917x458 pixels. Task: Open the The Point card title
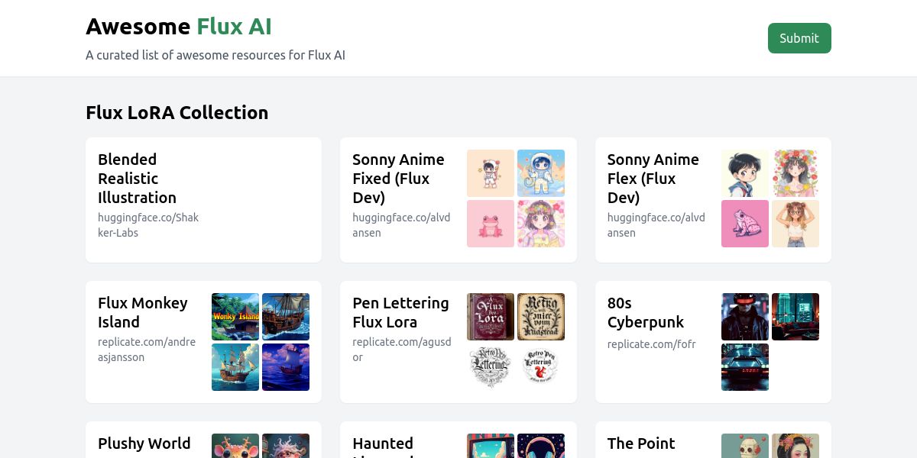(641, 443)
